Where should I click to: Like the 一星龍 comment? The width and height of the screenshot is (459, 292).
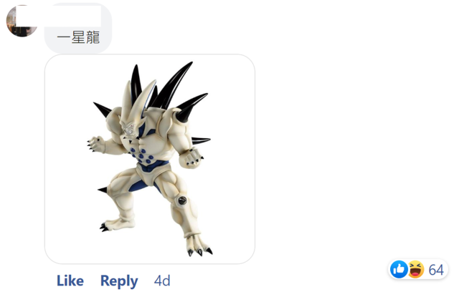(x=70, y=281)
